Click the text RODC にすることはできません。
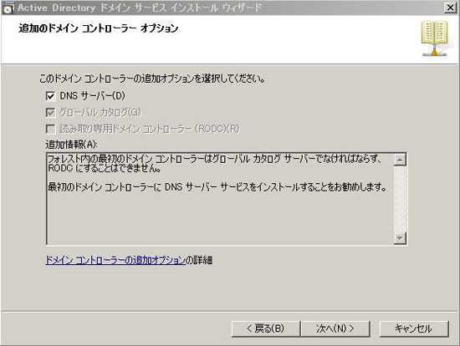The width and height of the screenshot is (460, 346). pos(105,169)
